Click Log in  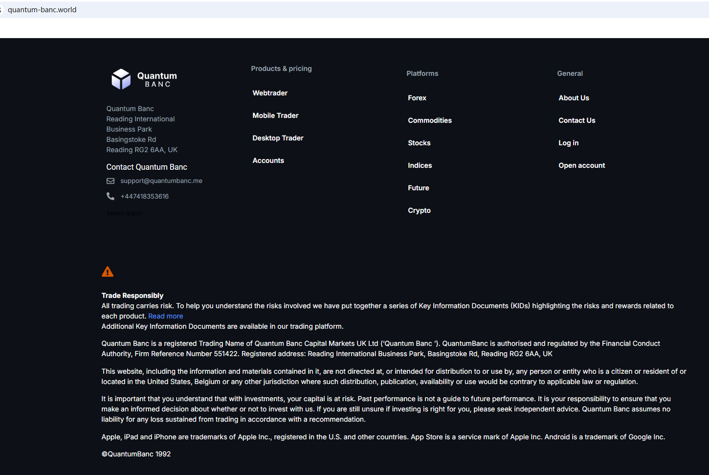568,143
